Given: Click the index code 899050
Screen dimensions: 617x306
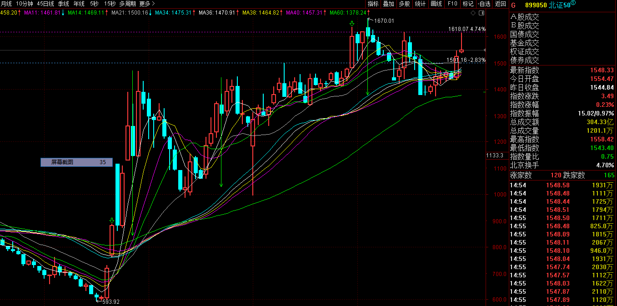Looking at the screenshot, I should coord(535,5).
